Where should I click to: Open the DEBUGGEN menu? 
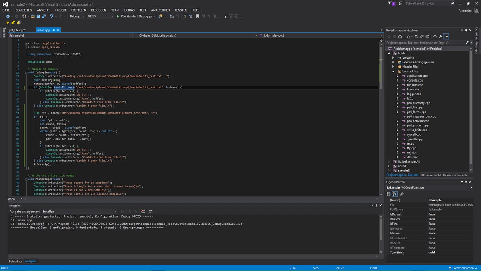pyautogui.click(x=99, y=10)
